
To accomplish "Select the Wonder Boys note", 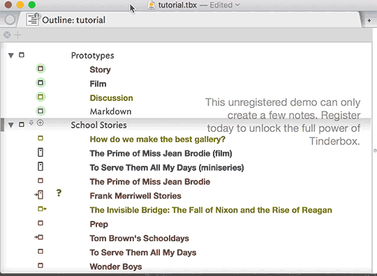I will (x=116, y=267).
